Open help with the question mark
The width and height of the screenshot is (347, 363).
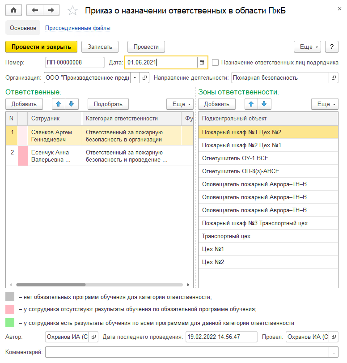click(332, 47)
